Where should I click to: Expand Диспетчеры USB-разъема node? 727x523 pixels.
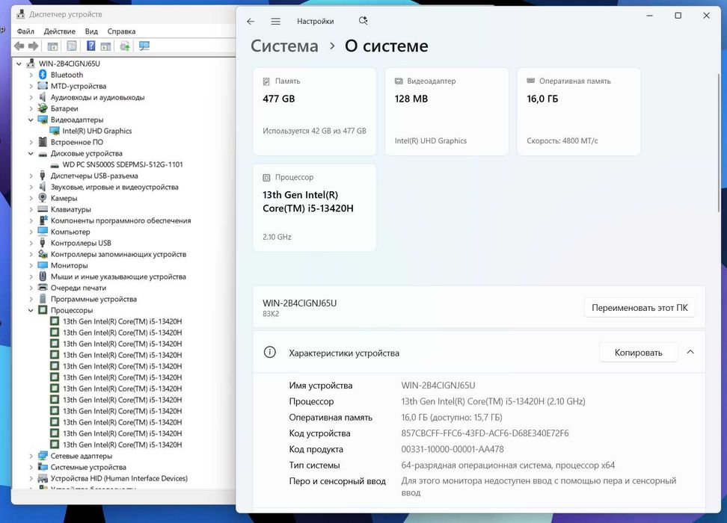point(31,176)
